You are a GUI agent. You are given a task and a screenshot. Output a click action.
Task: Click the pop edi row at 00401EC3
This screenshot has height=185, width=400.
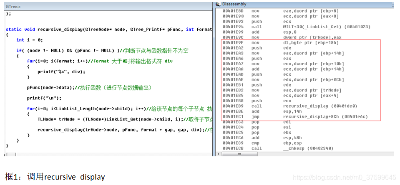[x=257, y=122]
